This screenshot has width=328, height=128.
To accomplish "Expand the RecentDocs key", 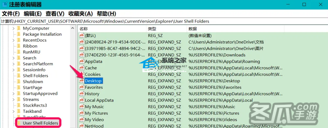I will pyautogui.click(x=14, y=40).
